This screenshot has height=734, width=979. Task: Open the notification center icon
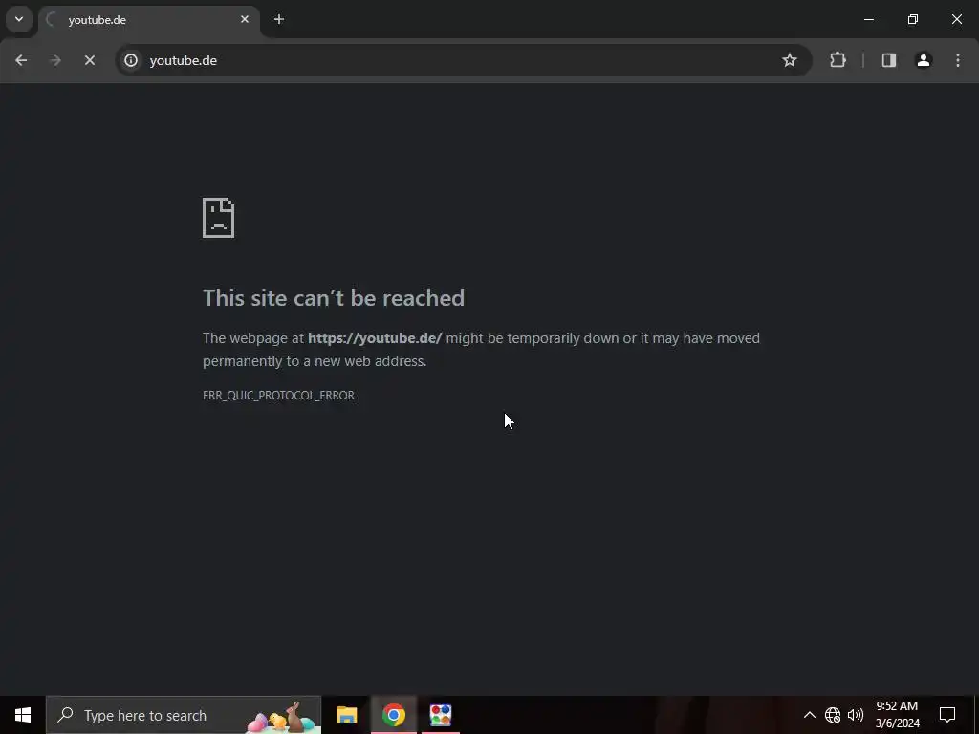pyautogui.click(x=947, y=715)
